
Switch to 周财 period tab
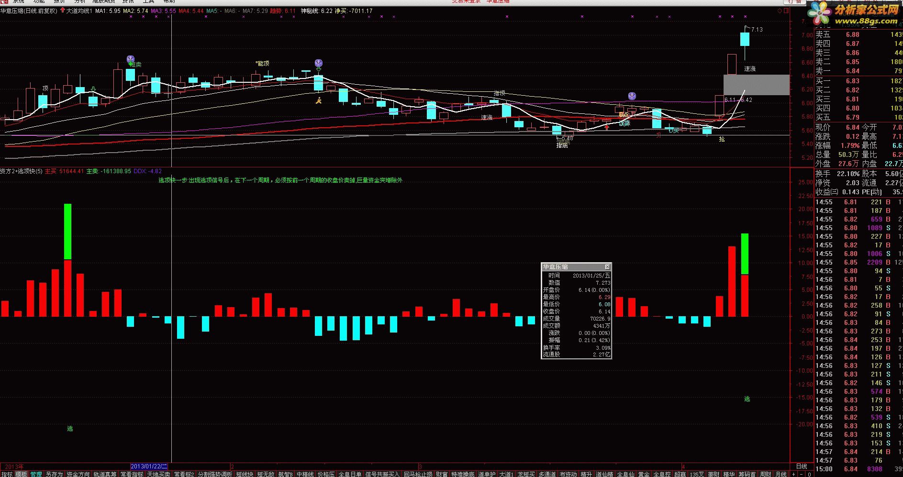click(x=765, y=474)
